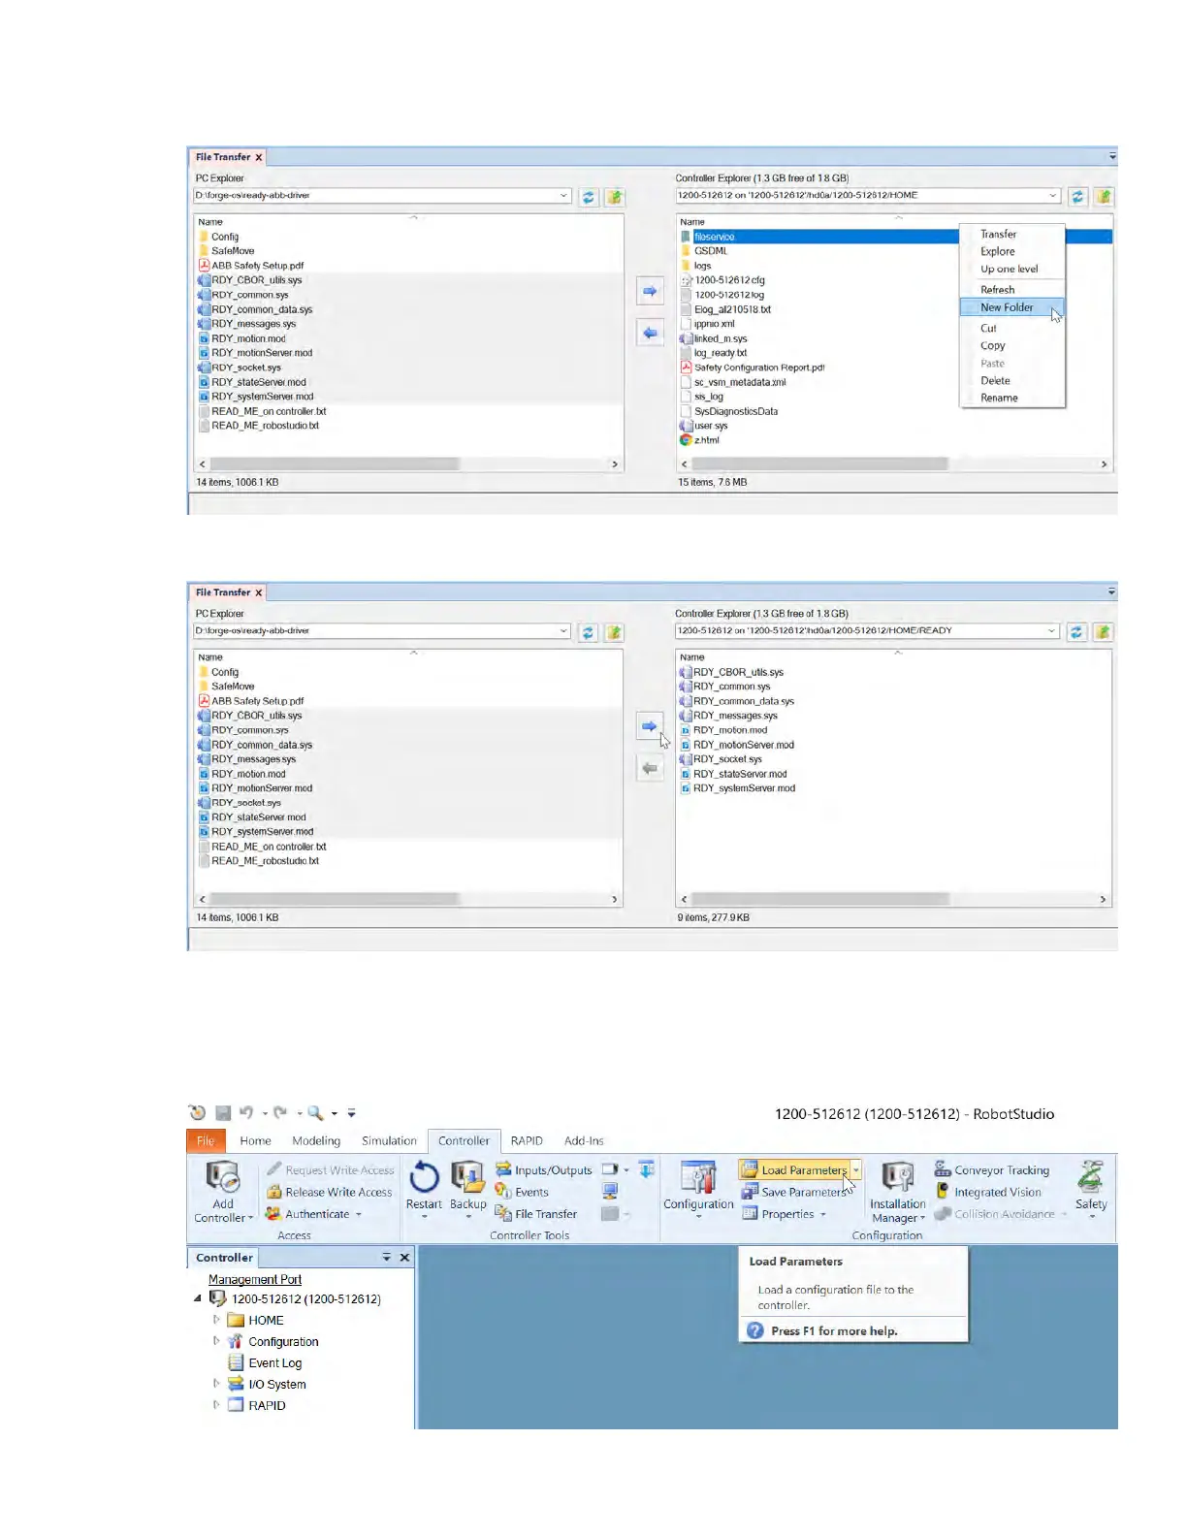Click the Add Controller icon

click(223, 1177)
